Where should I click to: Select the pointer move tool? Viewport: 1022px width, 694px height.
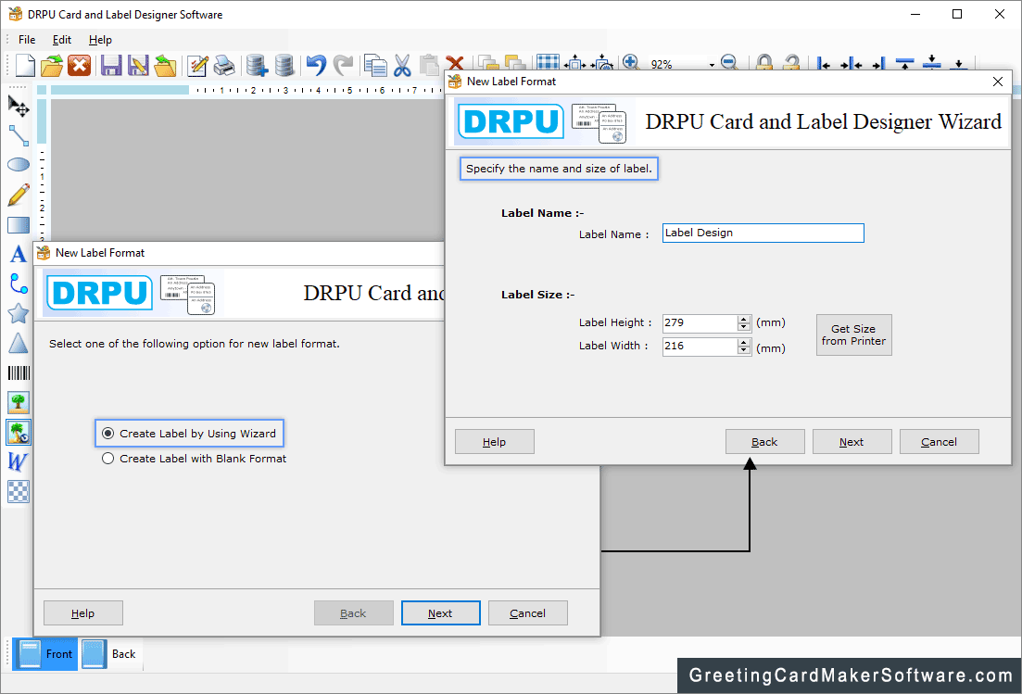(x=19, y=106)
